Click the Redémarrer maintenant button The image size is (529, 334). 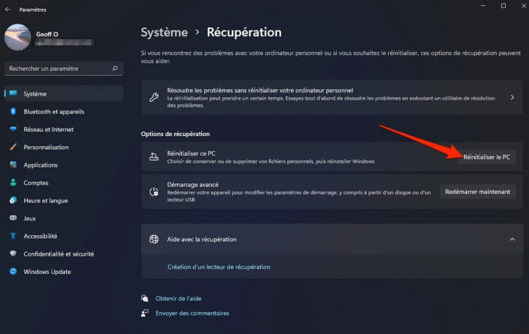tap(477, 192)
